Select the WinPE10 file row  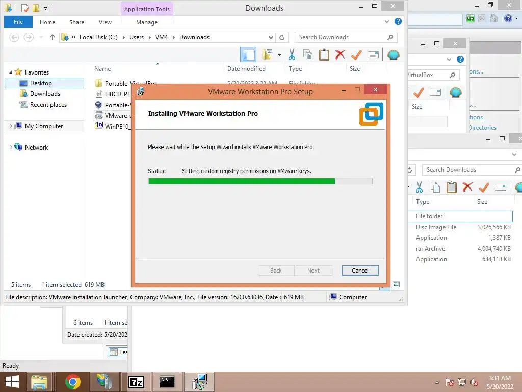[113, 126]
